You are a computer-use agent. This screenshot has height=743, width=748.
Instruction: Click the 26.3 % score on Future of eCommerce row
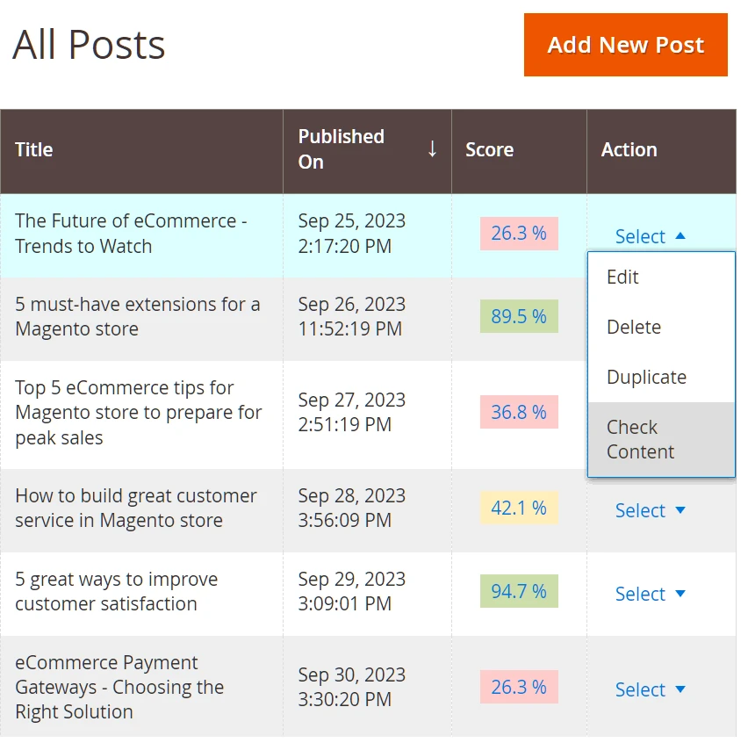click(x=519, y=233)
